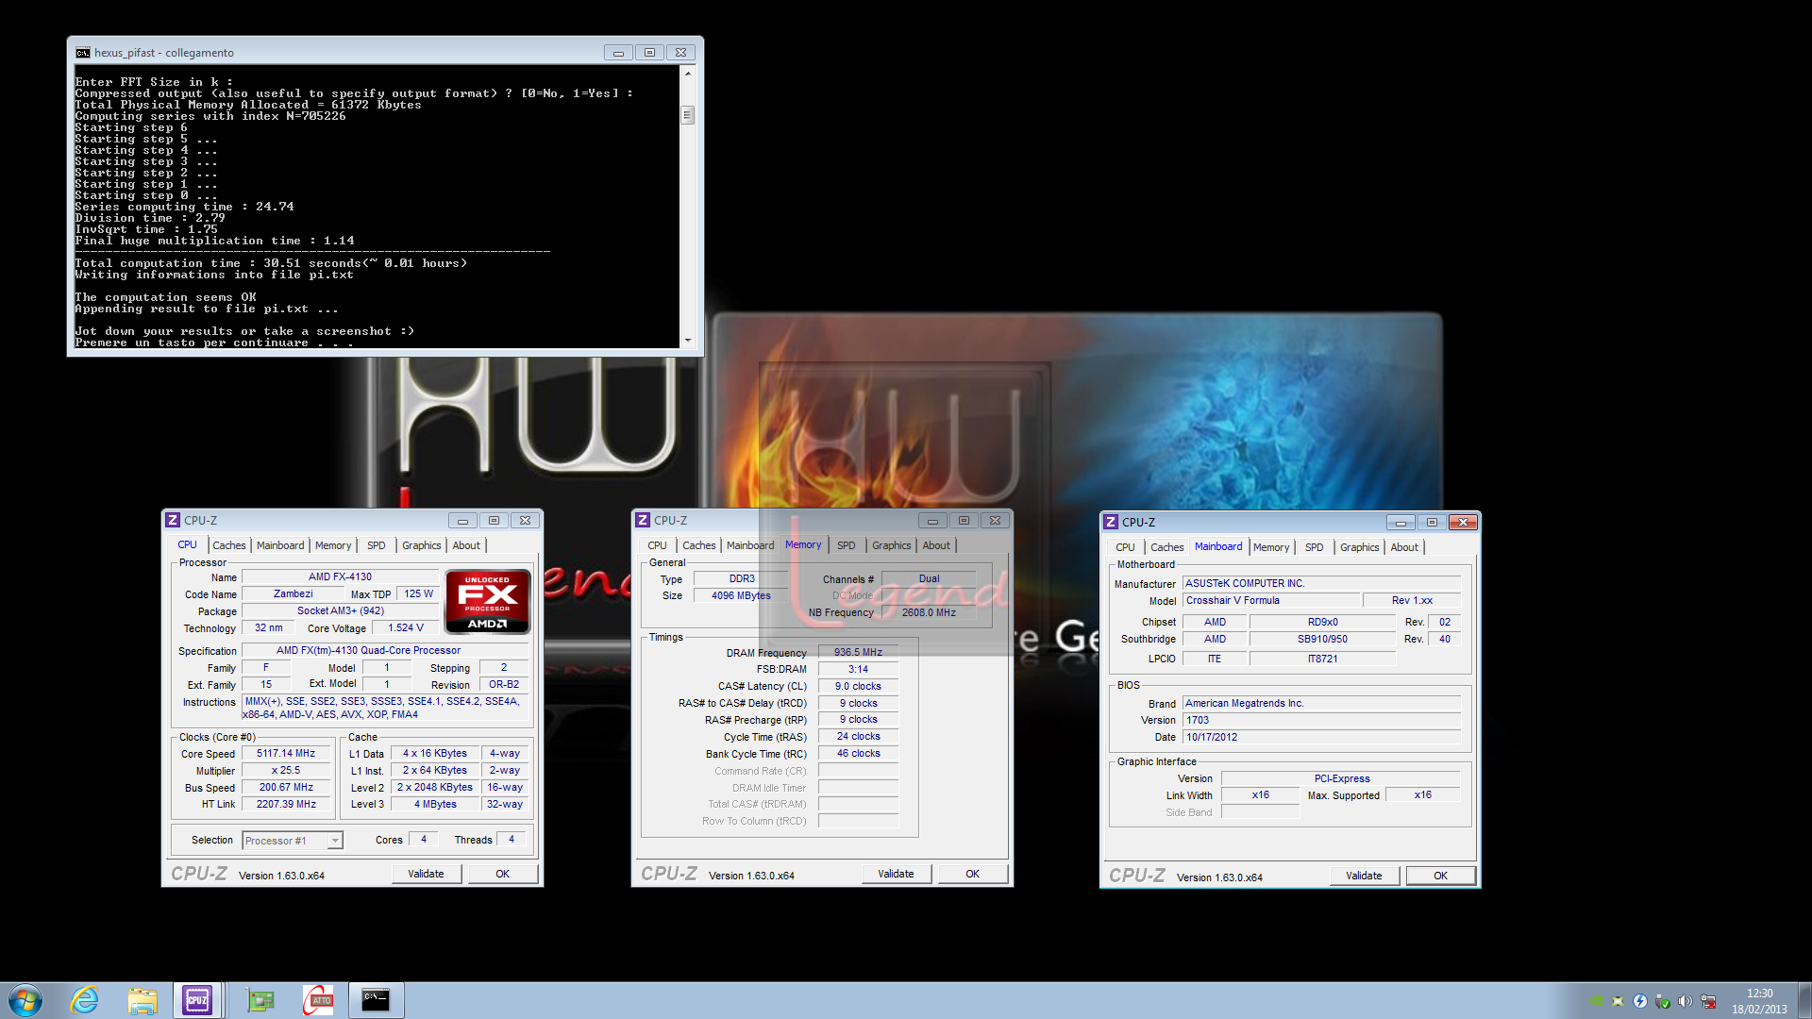Screen dimensions: 1812x1019
Task: Switch to Caches tab in left CPU-Z
Action: (228, 545)
